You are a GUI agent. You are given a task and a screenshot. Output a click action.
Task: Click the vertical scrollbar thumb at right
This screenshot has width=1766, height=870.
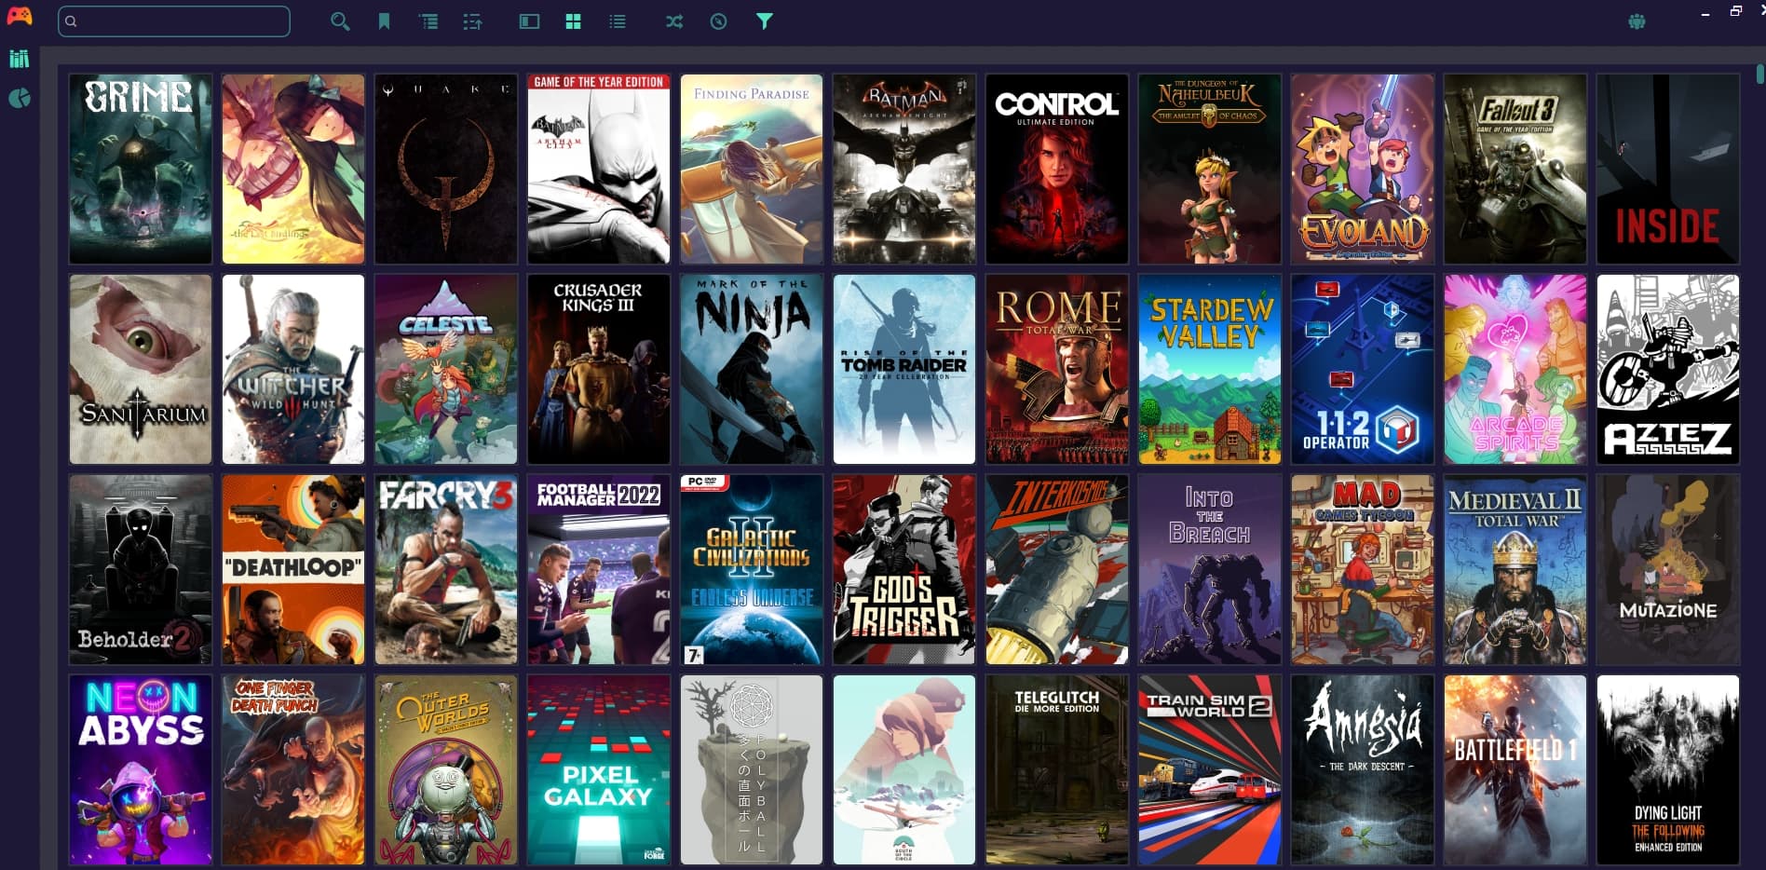point(1759,75)
